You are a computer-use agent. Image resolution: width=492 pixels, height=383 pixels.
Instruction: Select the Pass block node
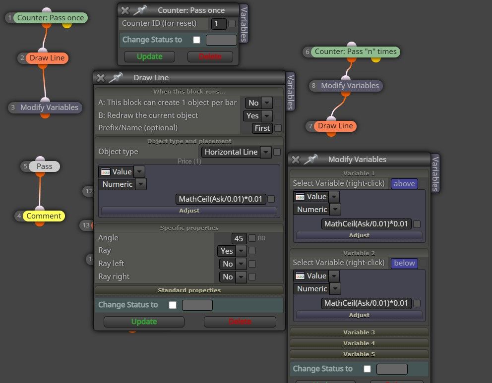(x=44, y=166)
